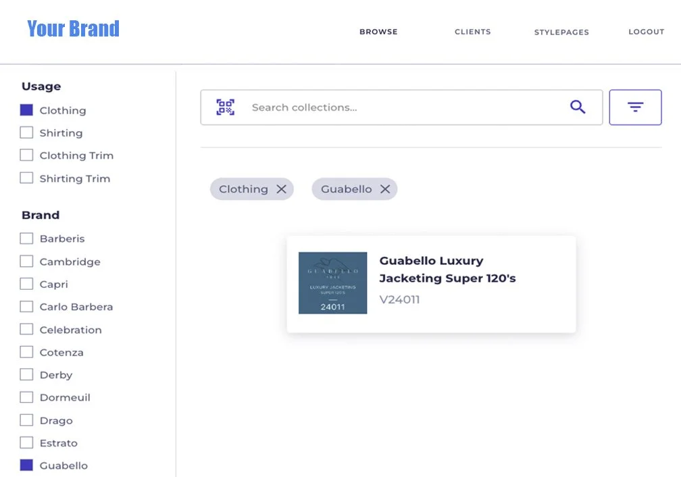The image size is (681, 477).
Task: Open the Stylepages section
Action: pyautogui.click(x=561, y=32)
